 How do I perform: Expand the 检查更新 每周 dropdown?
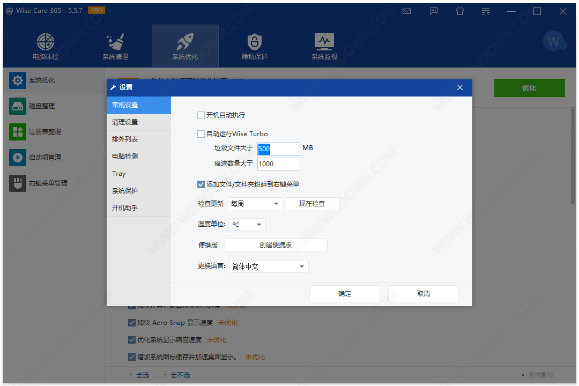tap(255, 204)
